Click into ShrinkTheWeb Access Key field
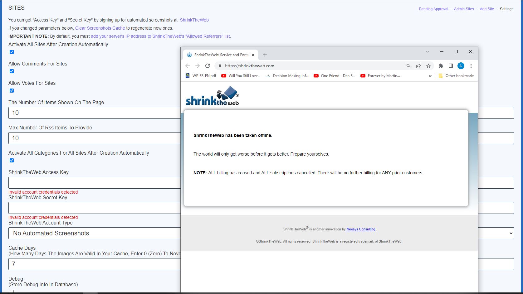The image size is (523, 294). (94, 183)
